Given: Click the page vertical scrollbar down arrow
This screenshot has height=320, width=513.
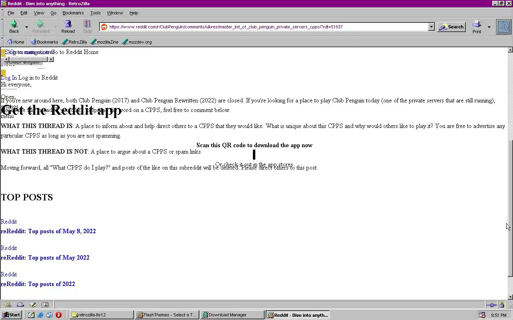Looking at the screenshot, I should (x=510, y=297).
